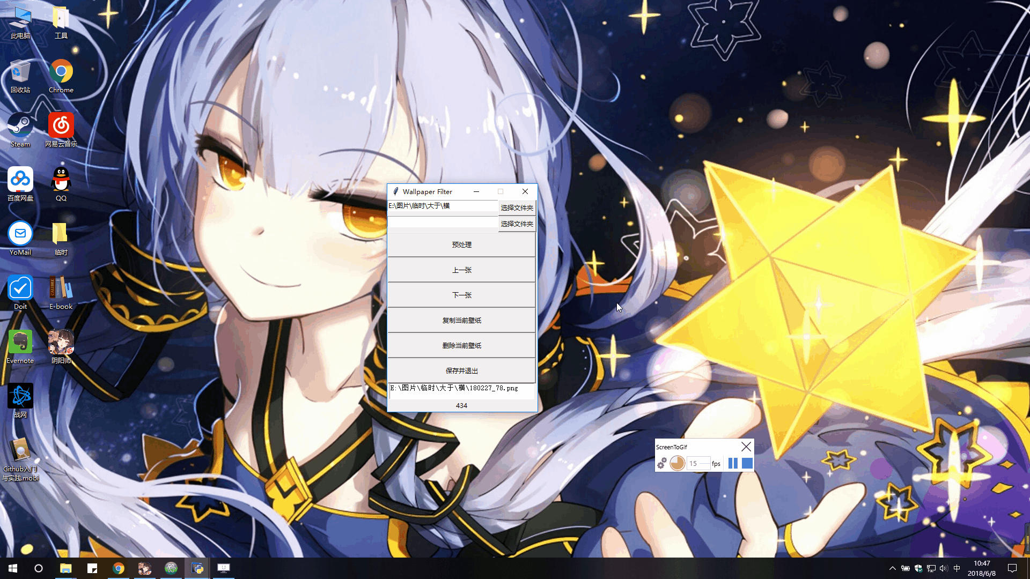Click the 预处理 preprocess button
1030x579 pixels.
coord(461,244)
